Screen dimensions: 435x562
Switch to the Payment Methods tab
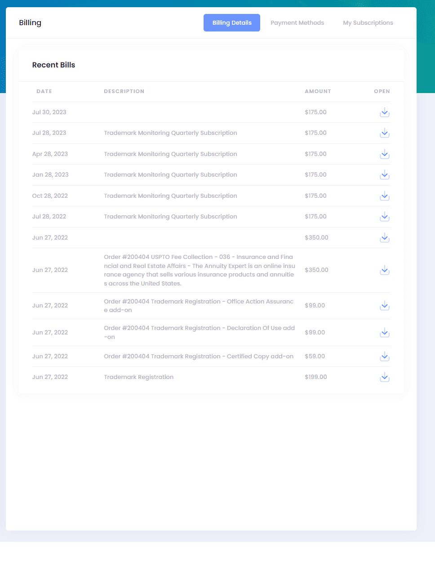[x=297, y=23]
